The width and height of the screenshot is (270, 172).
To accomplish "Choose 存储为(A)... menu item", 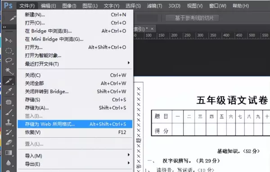I will pyautogui.click(x=75, y=108).
